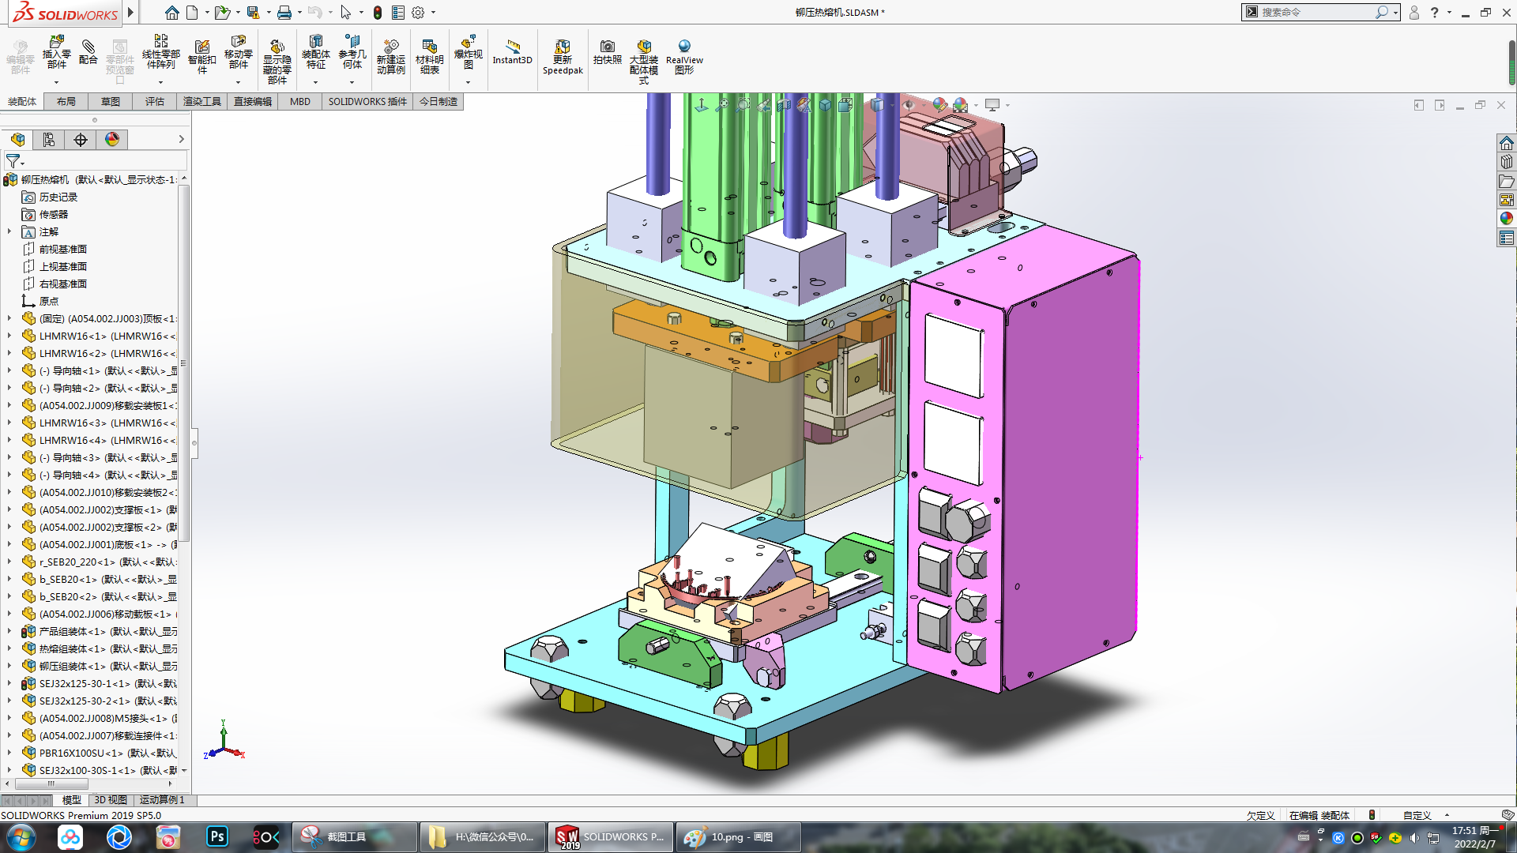
Task: Click 拍快照 camera snapshot icon
Action: click(x=607, y=49)
